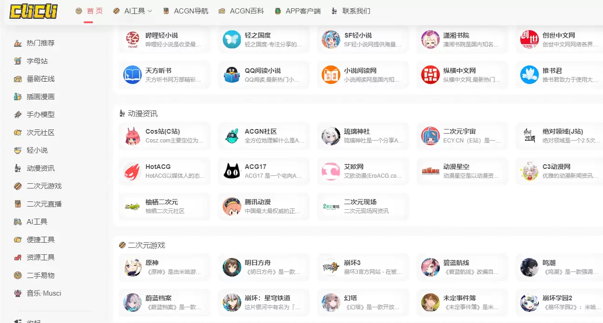Click the QQ阅读小说 penguin icon
Screen dimensions: 603x323
coord(232,75)
